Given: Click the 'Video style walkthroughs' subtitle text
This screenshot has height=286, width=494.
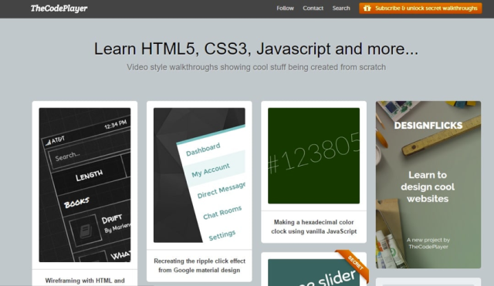Looking at the screenshot, I should pos(256,67).
